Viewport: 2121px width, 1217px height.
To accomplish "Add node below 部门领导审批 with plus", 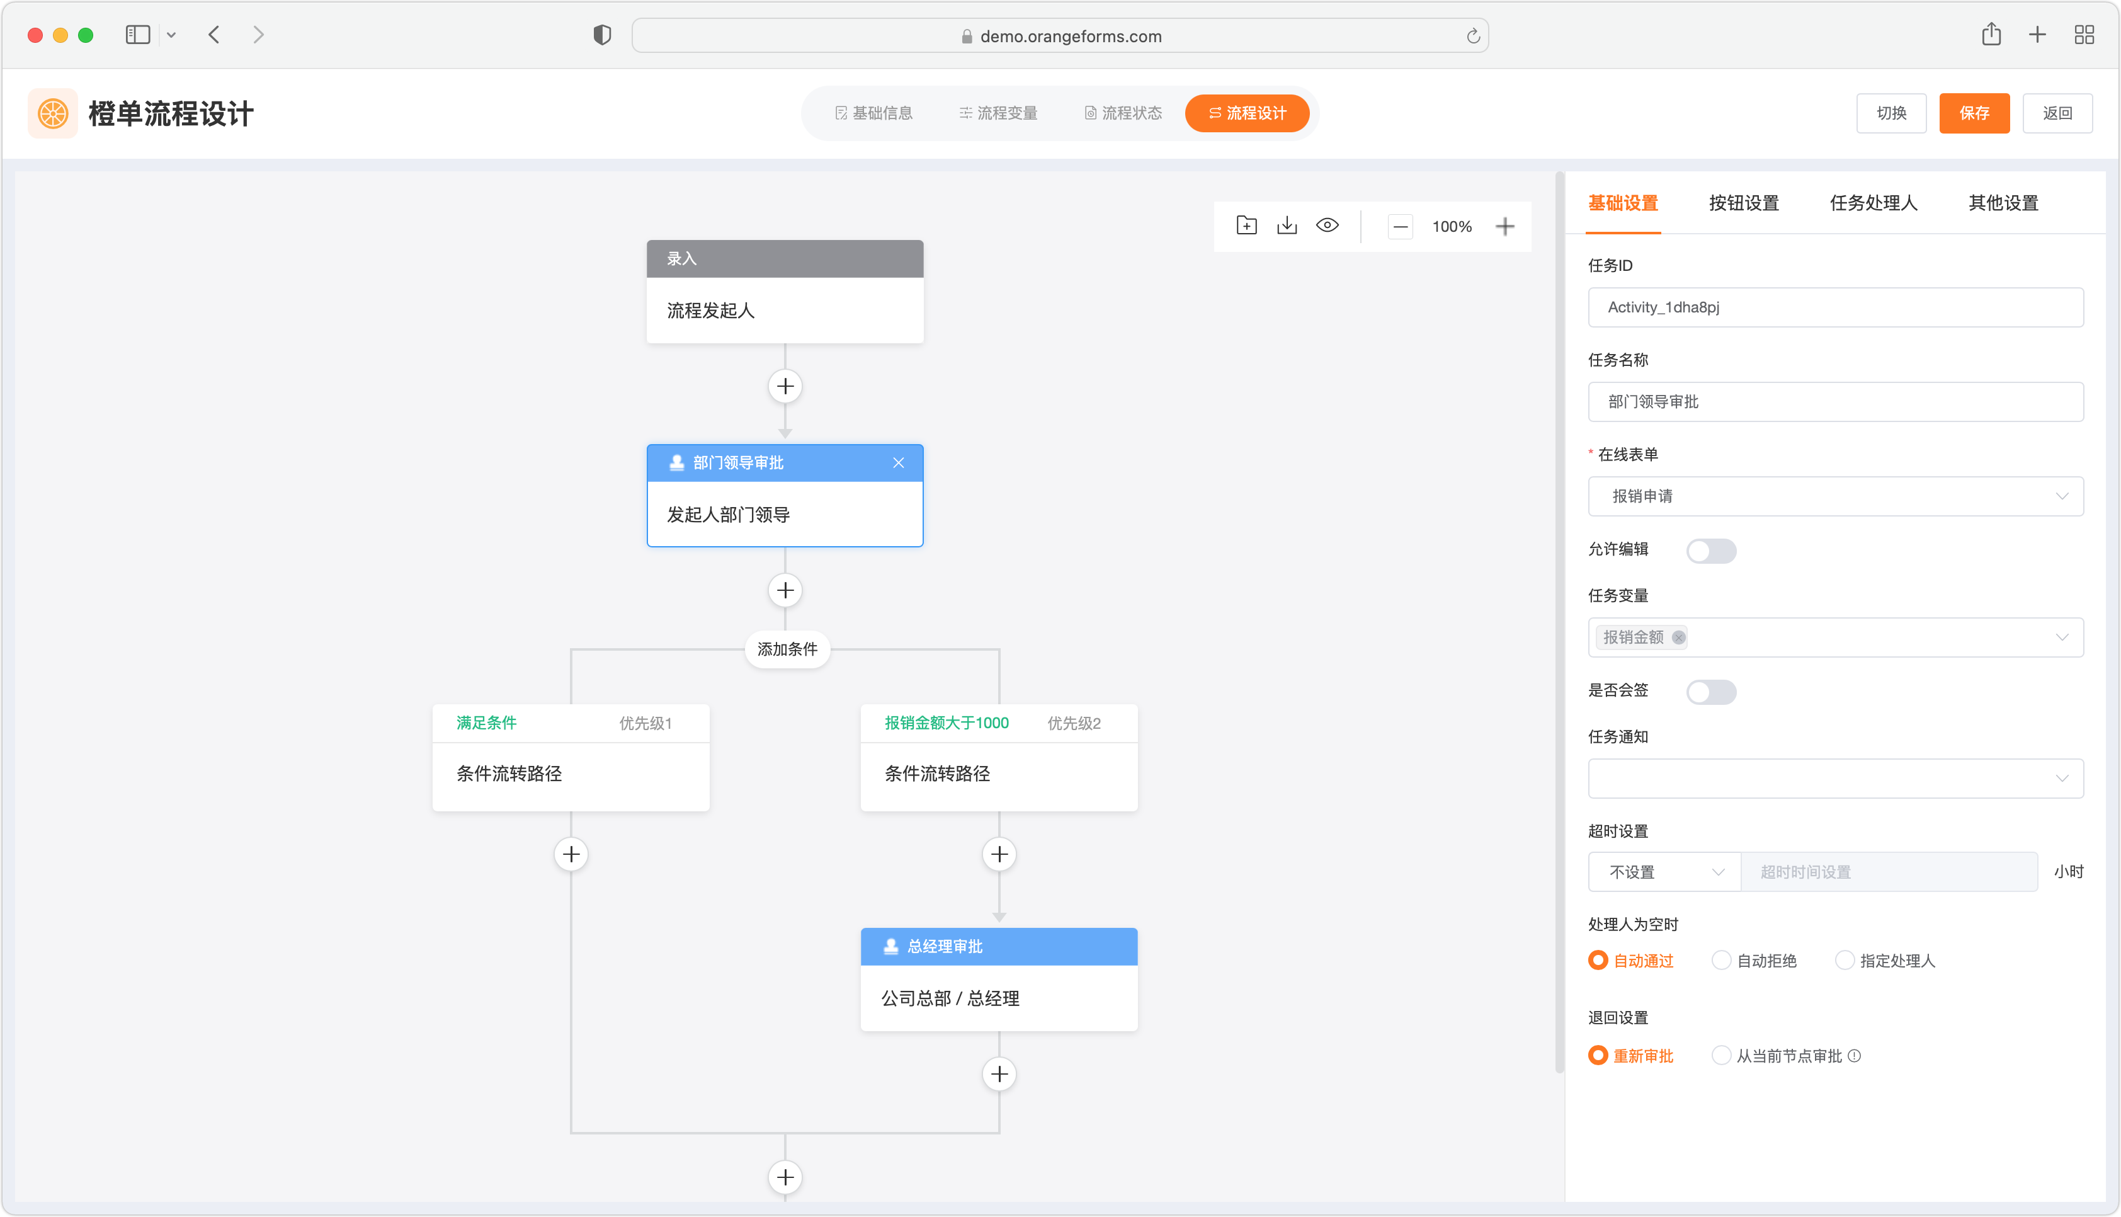I will click(x=785, y=591).
